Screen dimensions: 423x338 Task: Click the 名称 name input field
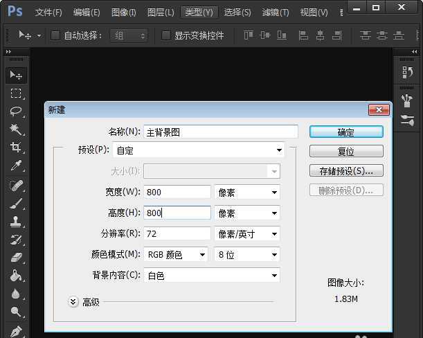click(x=220, y=132)
